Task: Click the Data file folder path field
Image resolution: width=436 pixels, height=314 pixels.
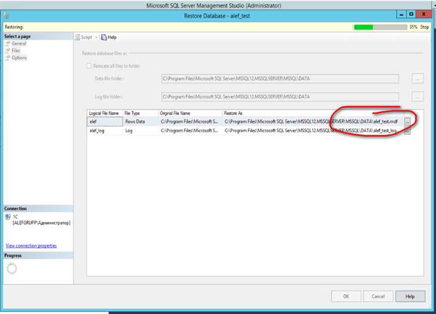Action: point(280,79)
